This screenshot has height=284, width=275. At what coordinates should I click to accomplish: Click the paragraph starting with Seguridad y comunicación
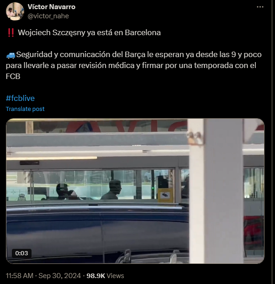(x=134, y=65)
